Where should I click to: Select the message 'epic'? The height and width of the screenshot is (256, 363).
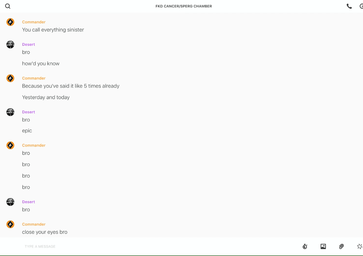[x=27, y=131]
